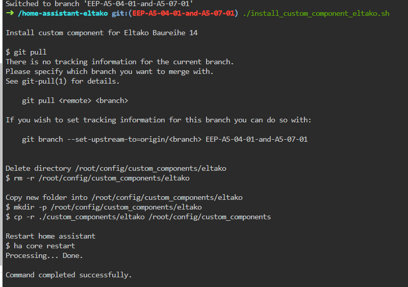Click the 'Switched to branch' line
This screenshot has height=287, width=408.
99,4
